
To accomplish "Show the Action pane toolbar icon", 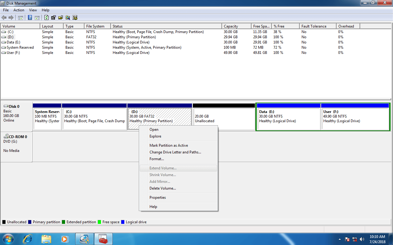I will pyautogui.click(x=37, y=17).
